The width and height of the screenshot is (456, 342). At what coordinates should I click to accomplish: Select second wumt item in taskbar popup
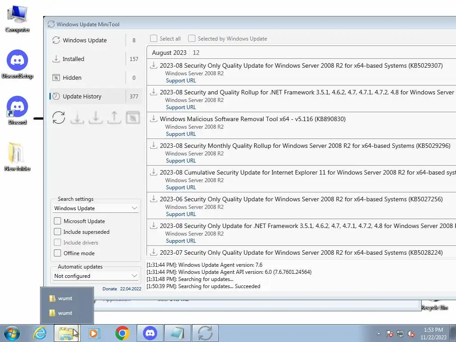67,313
